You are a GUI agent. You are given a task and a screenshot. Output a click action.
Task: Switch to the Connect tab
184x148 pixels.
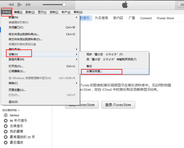(146, 18)
